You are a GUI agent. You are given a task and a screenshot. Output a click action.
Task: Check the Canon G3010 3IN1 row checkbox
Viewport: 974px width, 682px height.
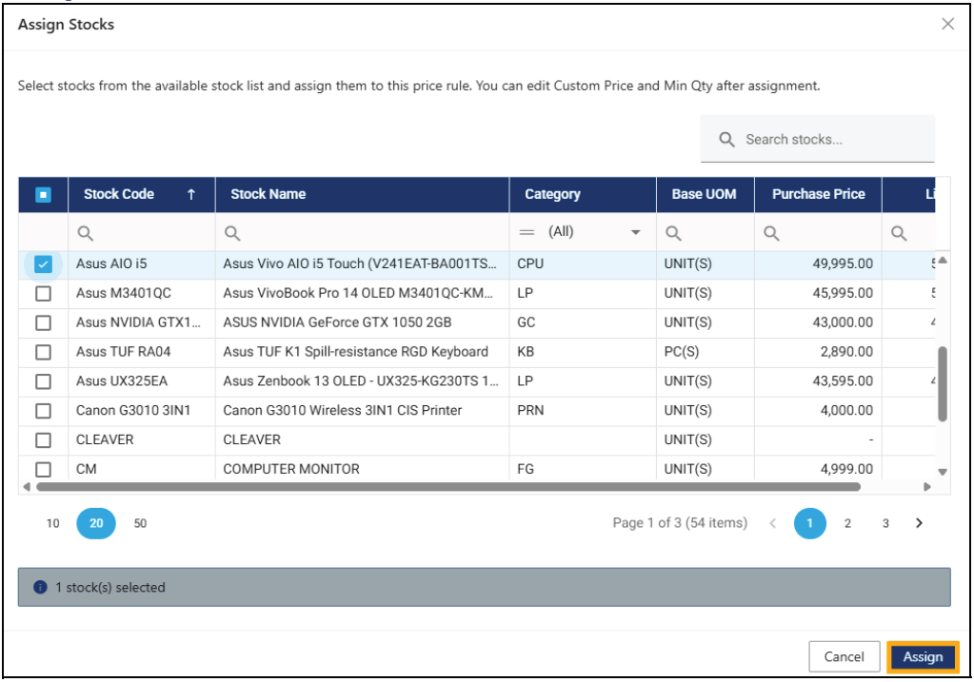tap(43, 411)
